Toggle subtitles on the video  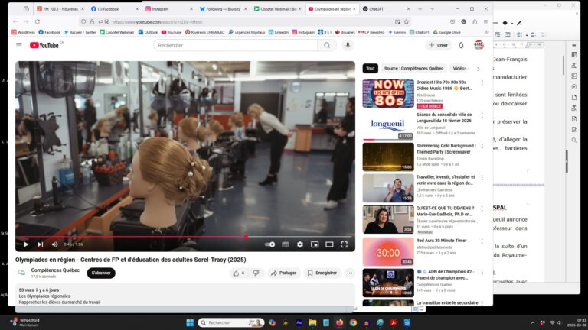coord(285,244)
